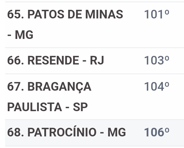This screenshot has height=148, width=184.
Task: Select the word BRAGANÇA
Action: point(59,86)
